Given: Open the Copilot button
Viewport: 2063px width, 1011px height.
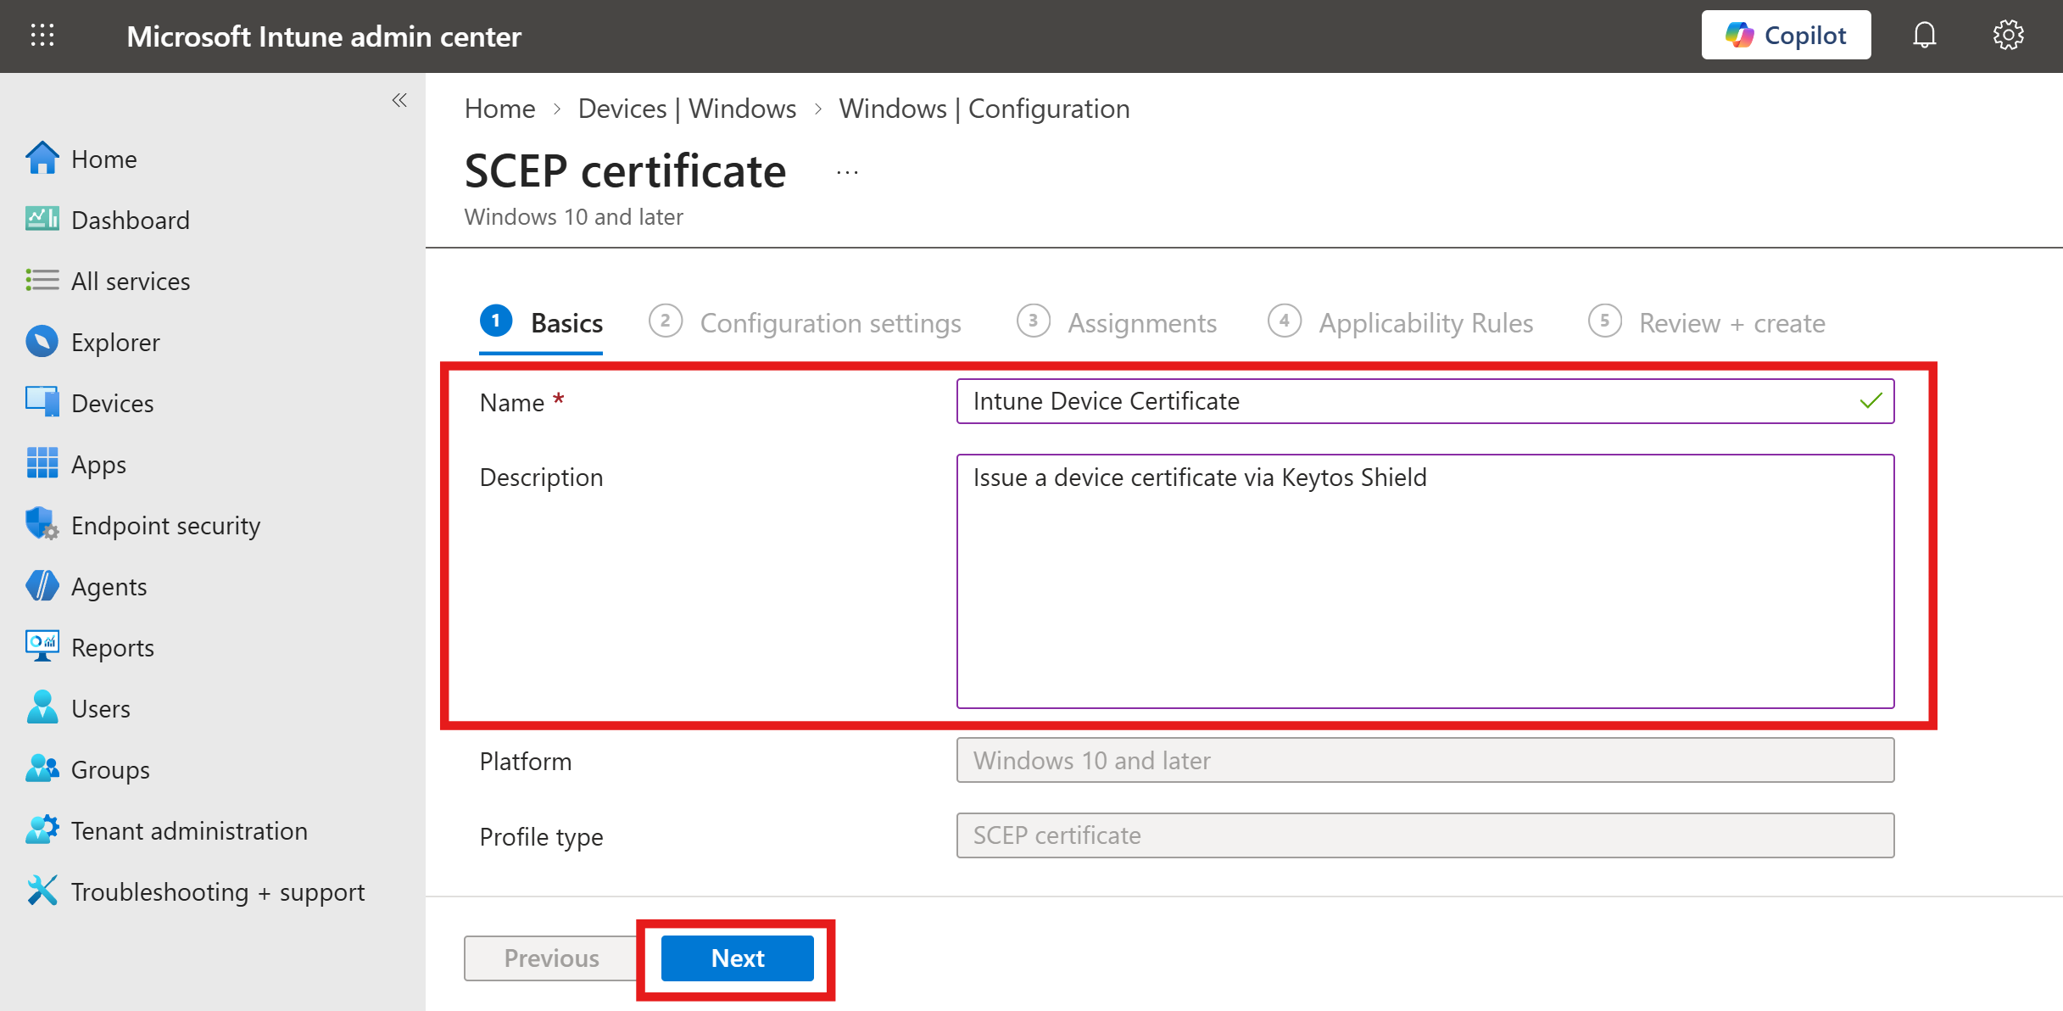Looking at the screenshot, I should [x=1786, y=36].
